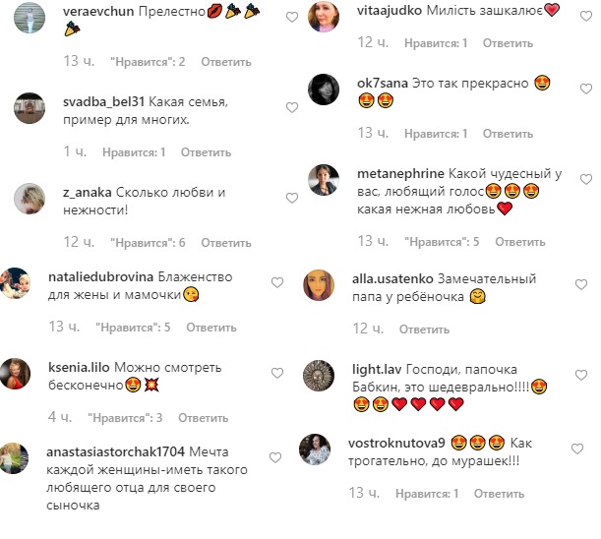Toggle like on light.lav's comment

[581, 375]
